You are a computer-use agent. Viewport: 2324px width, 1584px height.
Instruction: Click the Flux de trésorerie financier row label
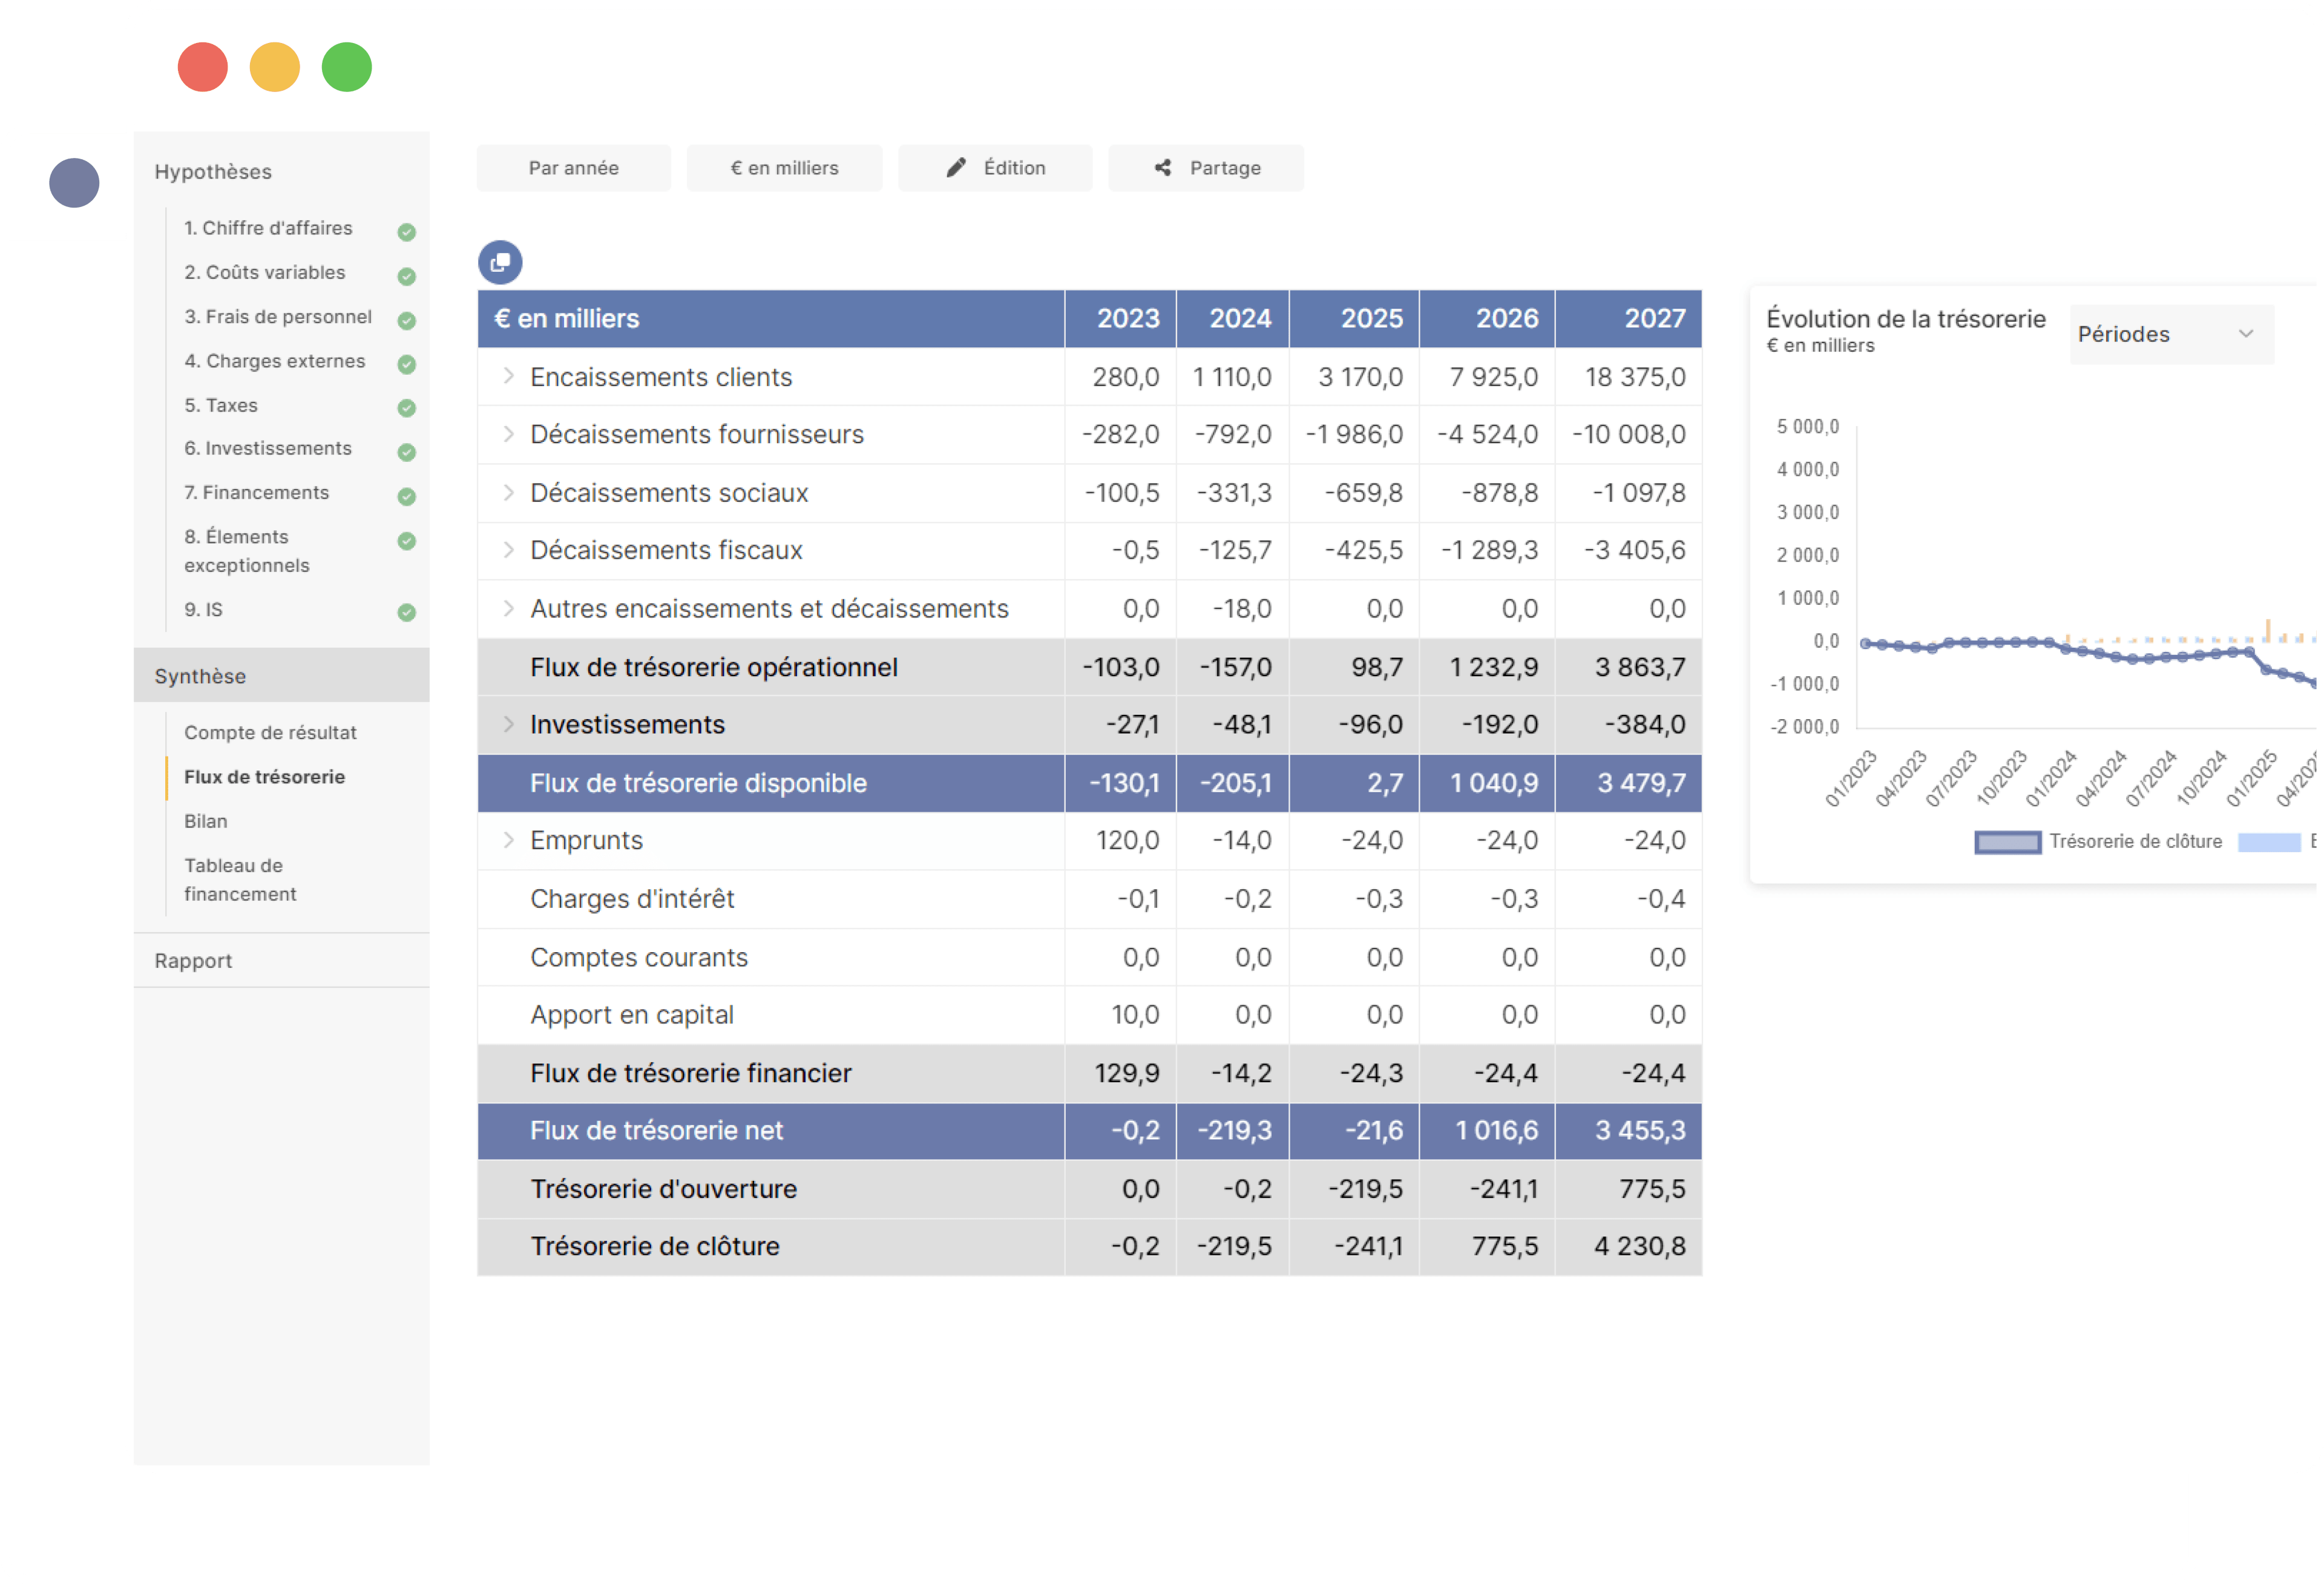[690, 1073]
